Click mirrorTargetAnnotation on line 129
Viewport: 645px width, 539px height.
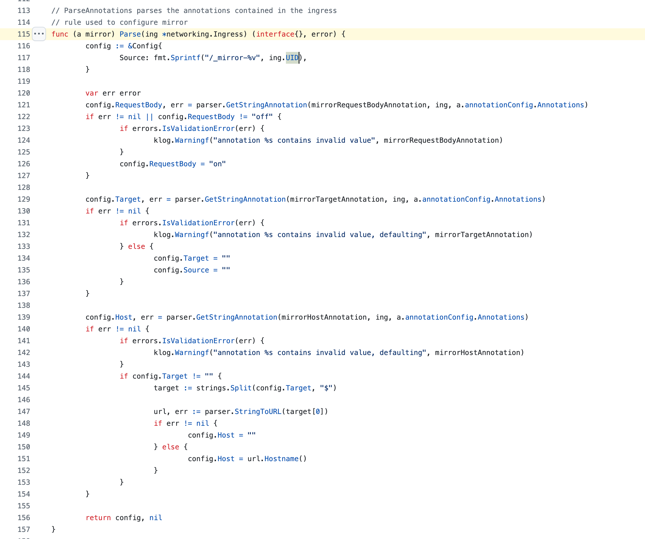337,199
